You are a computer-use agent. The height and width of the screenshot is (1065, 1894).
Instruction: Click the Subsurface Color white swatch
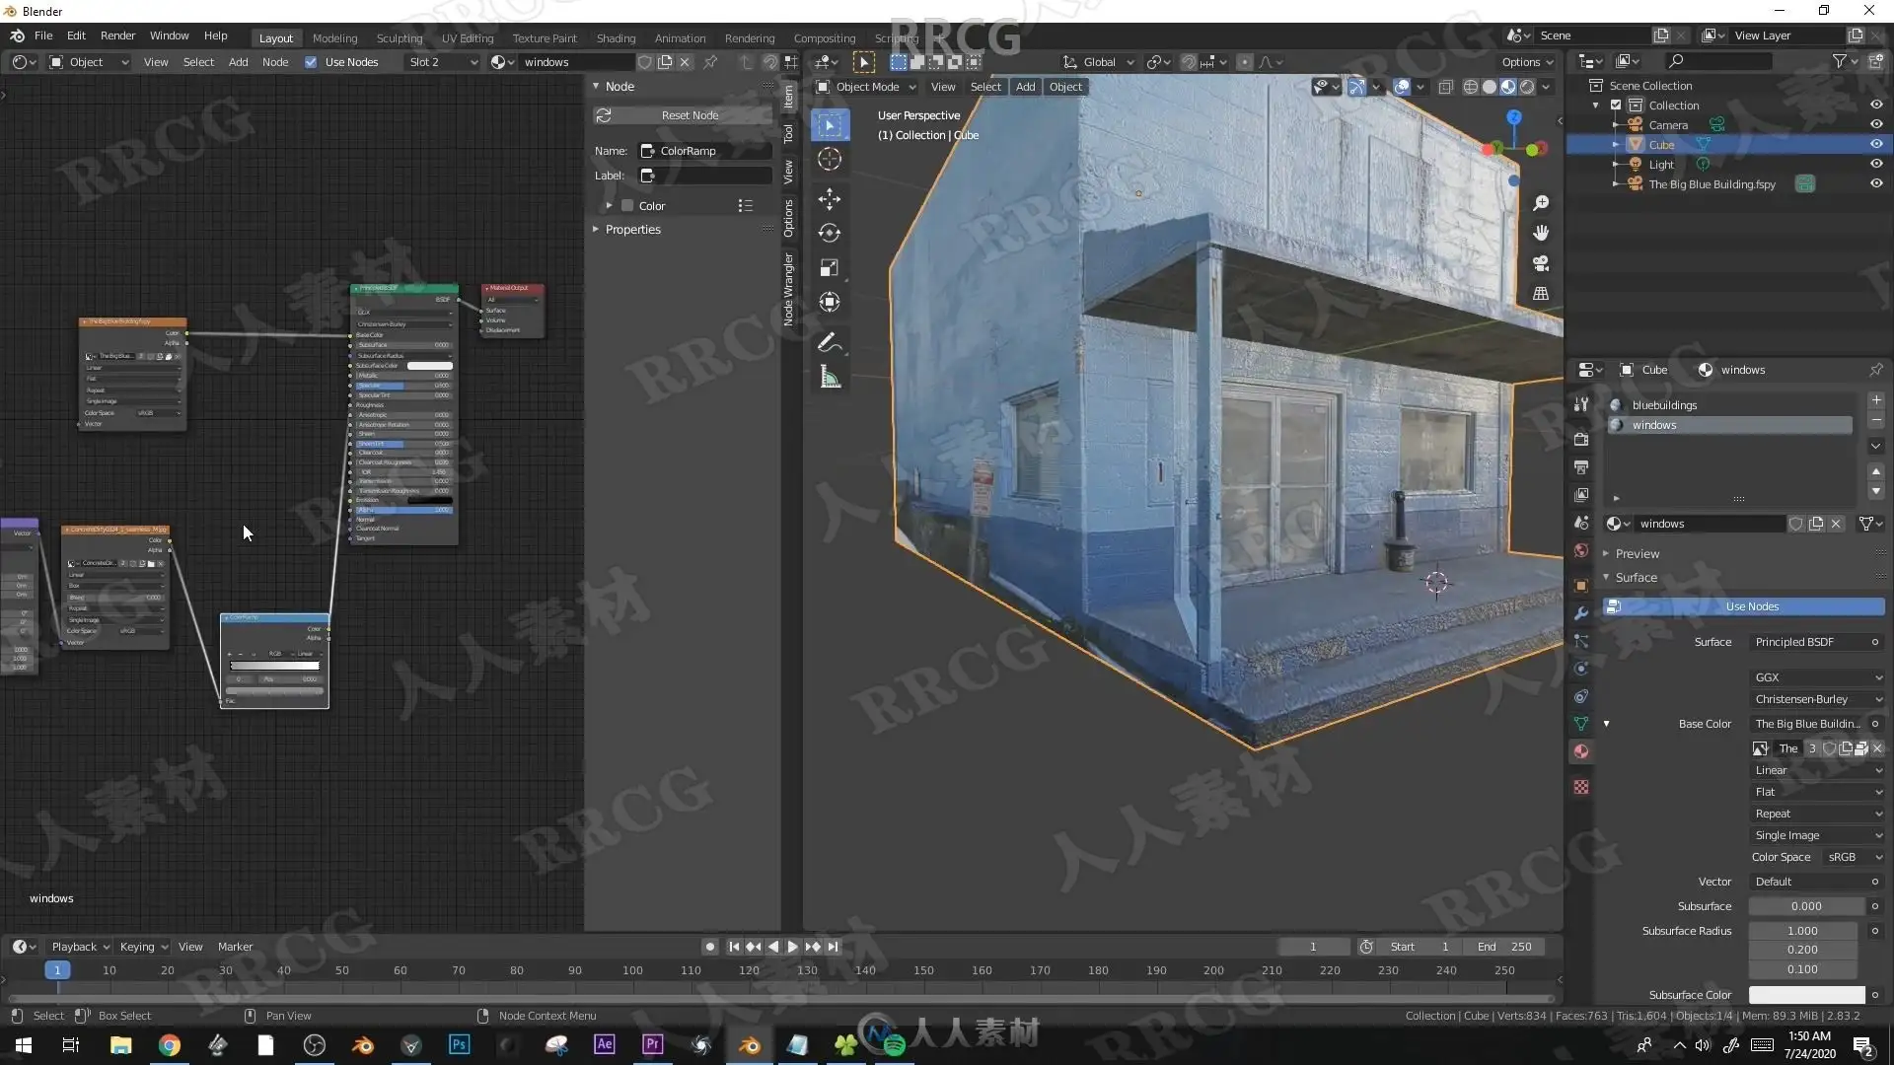pyautogui.click(x=1806, y=995)
